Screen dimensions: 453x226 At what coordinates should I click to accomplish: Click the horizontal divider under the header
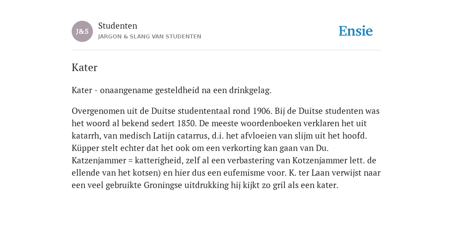click(226, 50)
